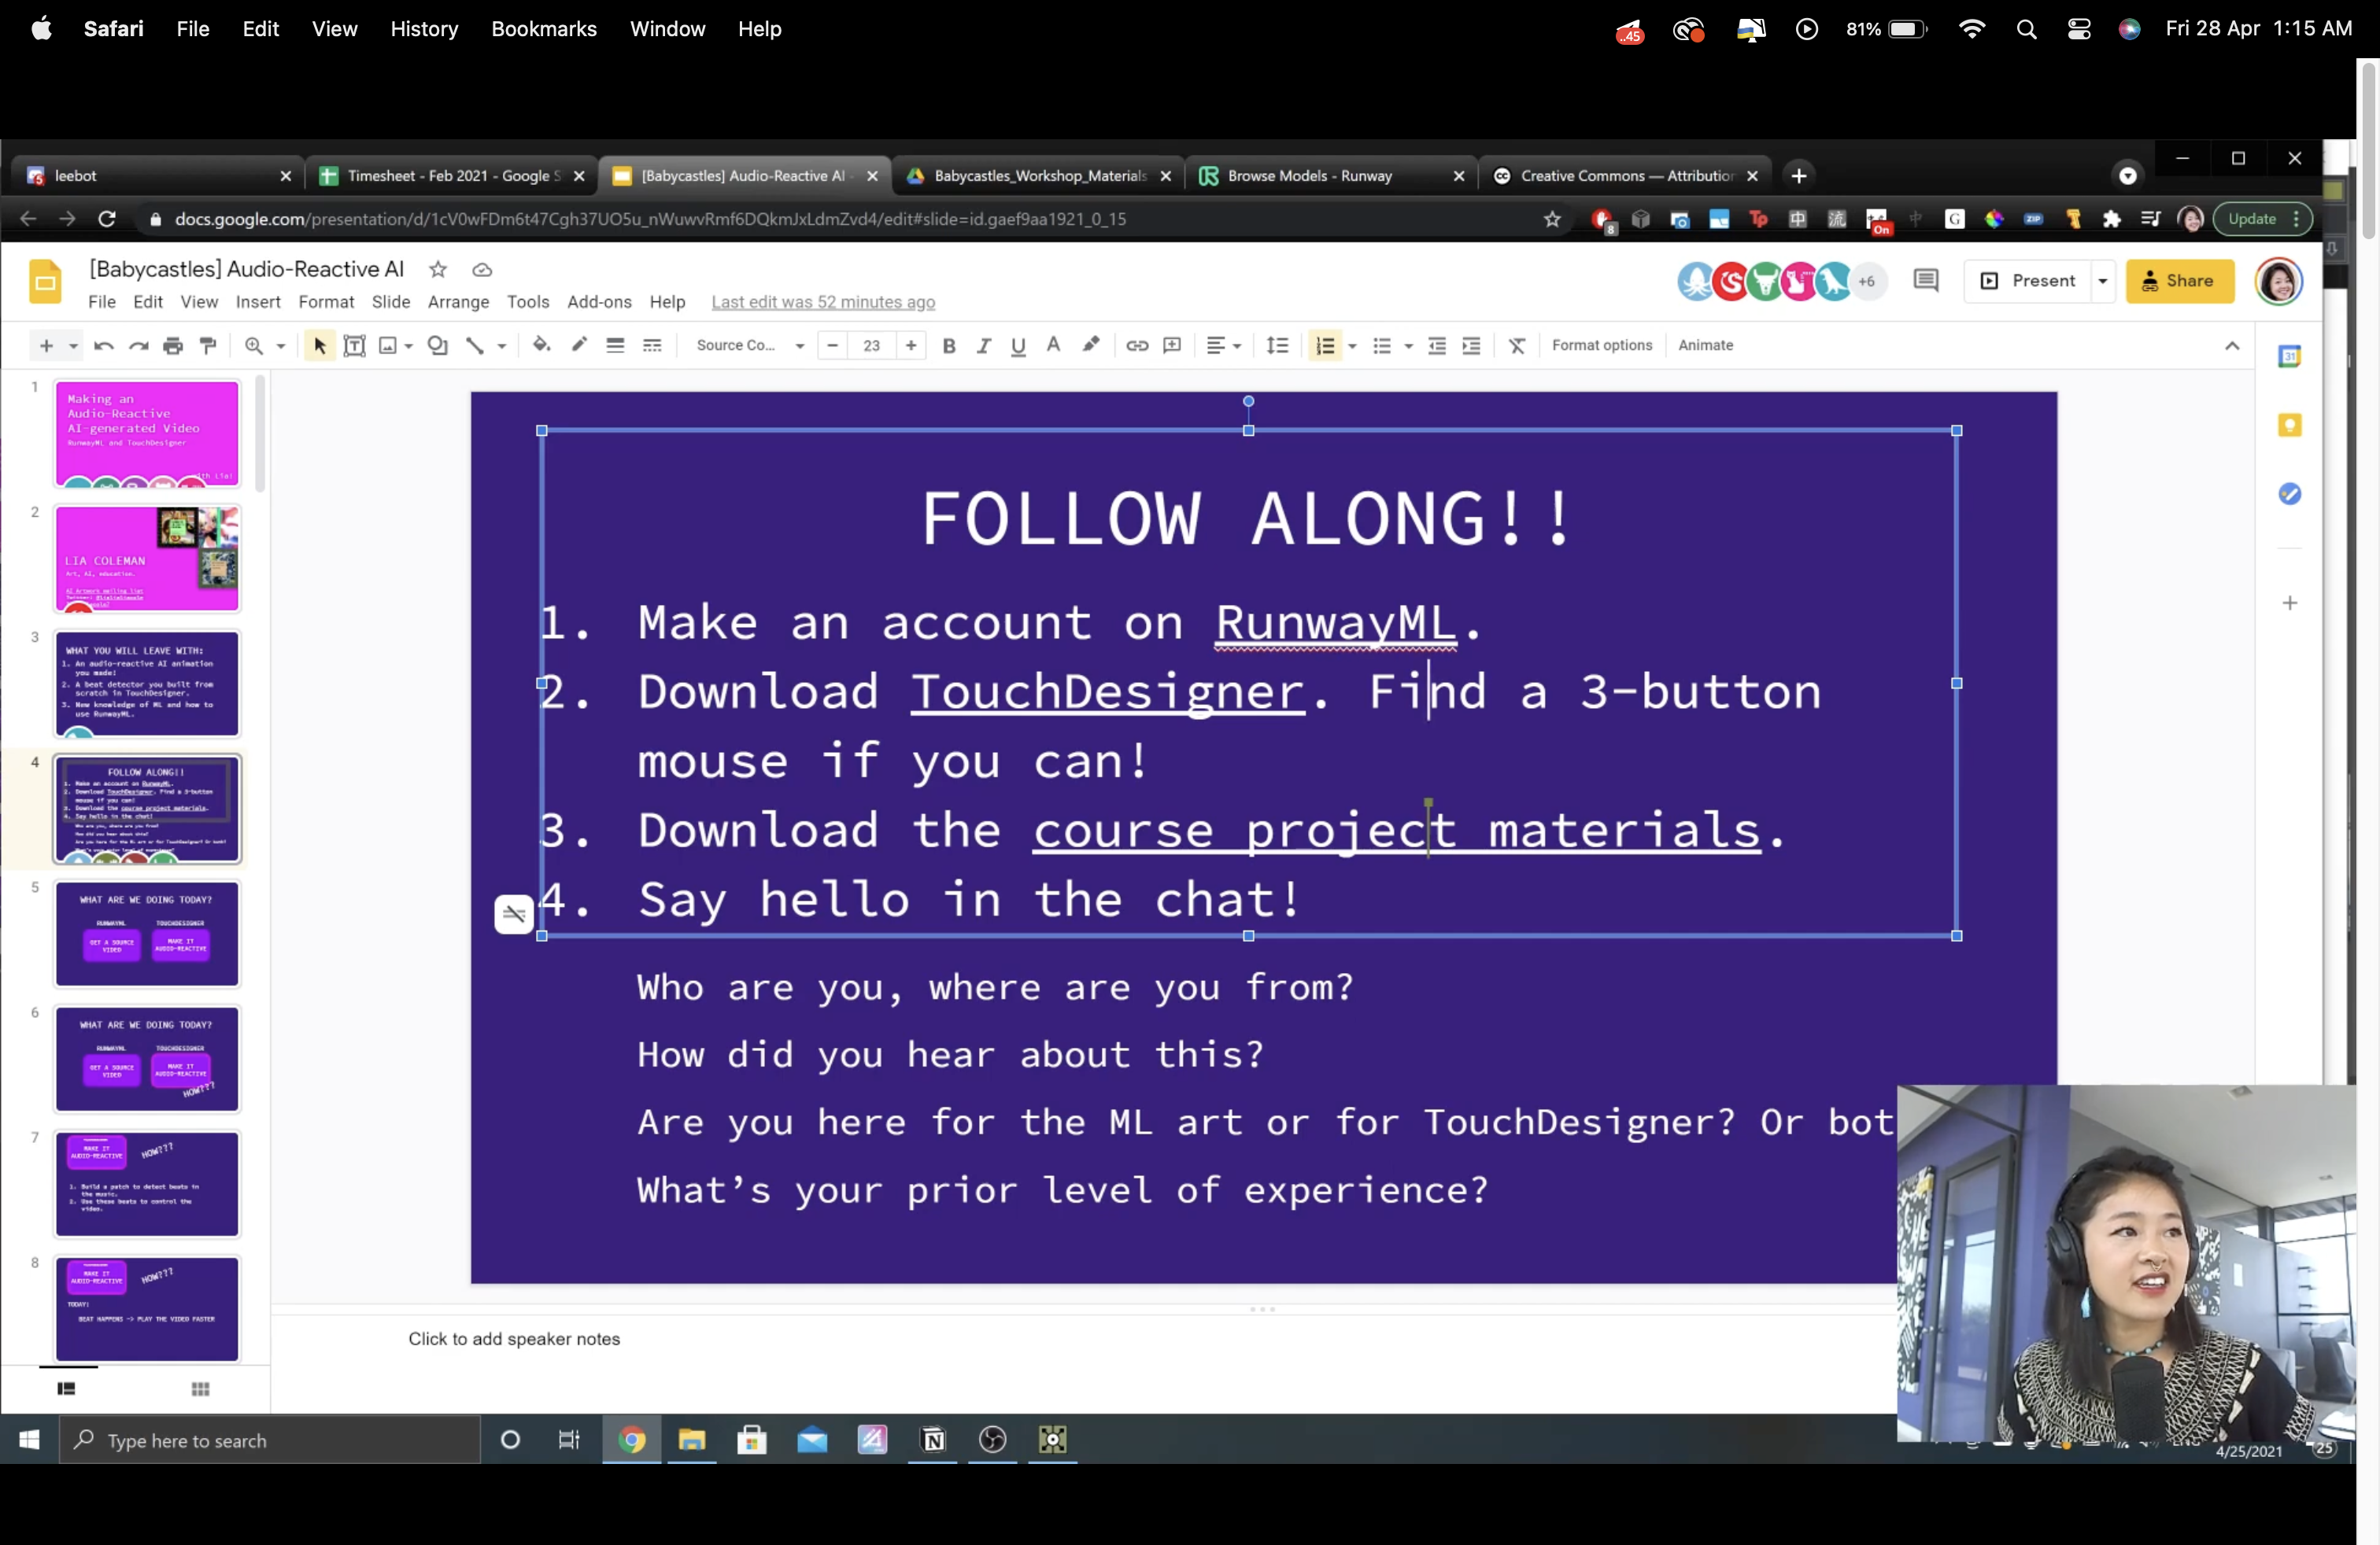This screenshot has height=1545, width=2380.
Task: Open the Arrange menu
Action: 458,302
